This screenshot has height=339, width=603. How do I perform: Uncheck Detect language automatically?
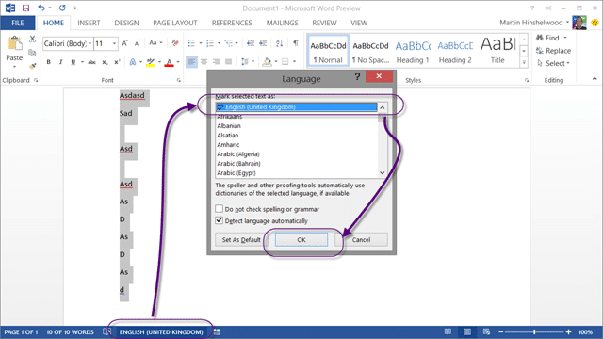pyautogui.click(x=220, y=220)
